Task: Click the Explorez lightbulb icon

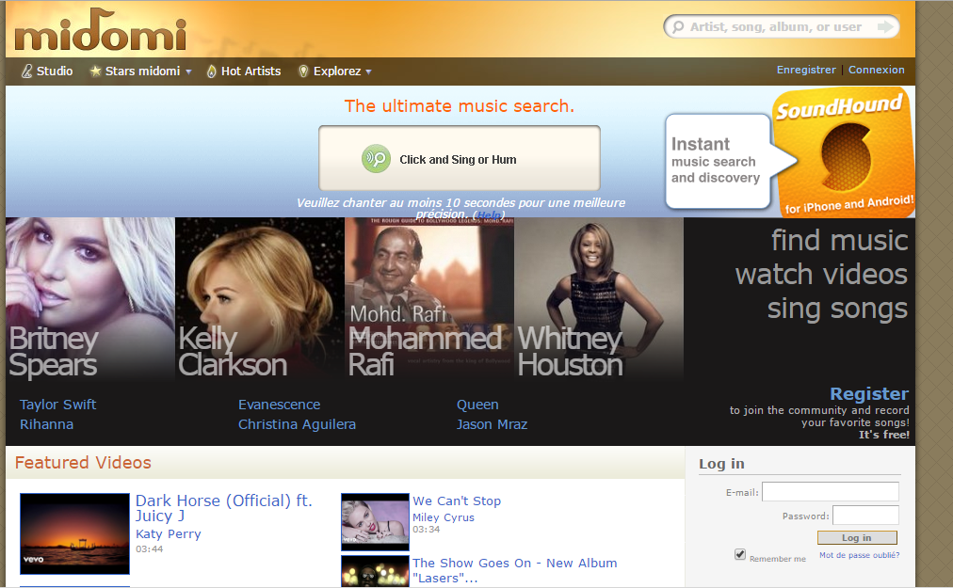Action: pyautogui.click(x=303, y=72)
